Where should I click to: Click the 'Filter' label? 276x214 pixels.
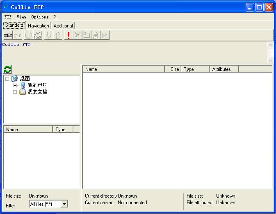click(10, 206)
